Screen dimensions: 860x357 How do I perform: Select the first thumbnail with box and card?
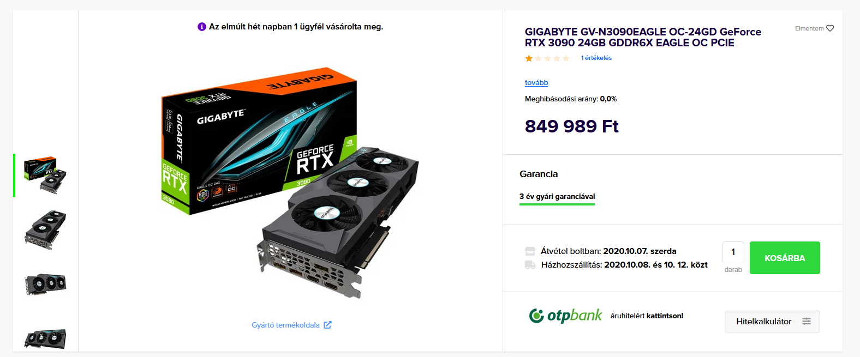pos(45,176)
